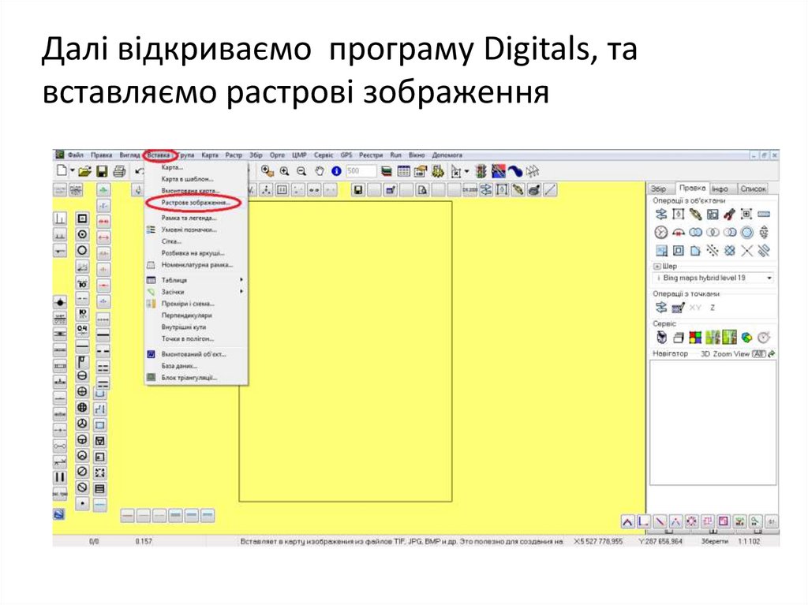Click the crossed lines X icon in object operations
808x605 pixels.
(x=746, y=251)
